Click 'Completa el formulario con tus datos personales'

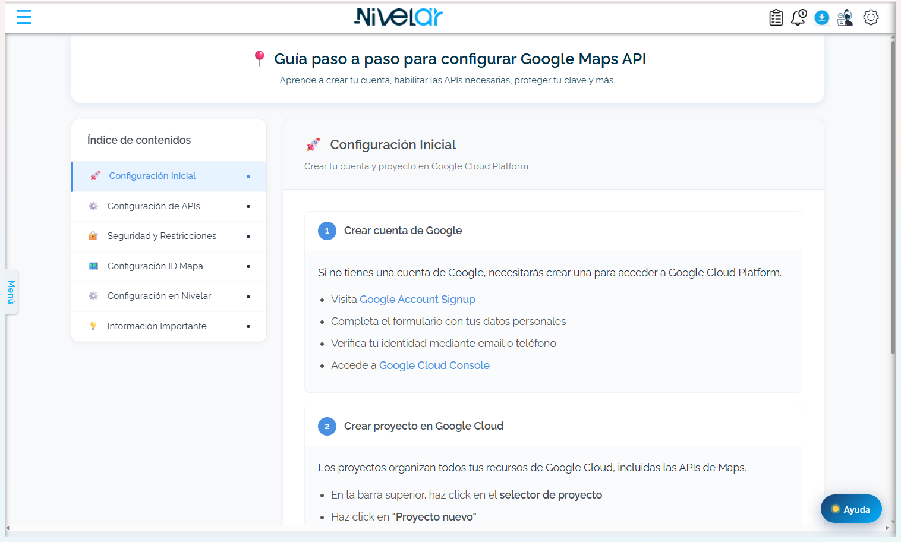(449, 322)
